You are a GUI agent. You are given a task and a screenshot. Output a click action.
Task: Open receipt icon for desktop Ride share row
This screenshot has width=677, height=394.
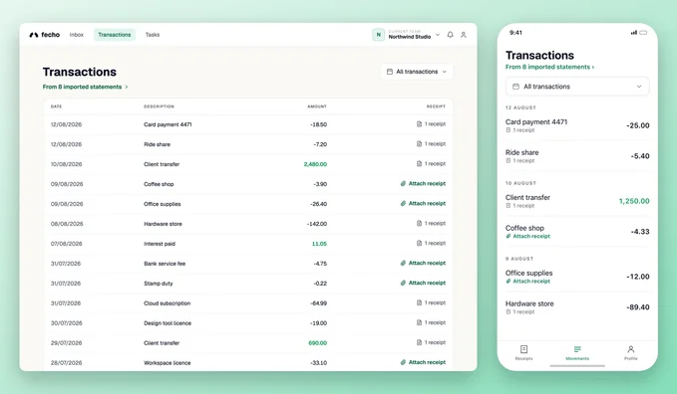point(419,144)
